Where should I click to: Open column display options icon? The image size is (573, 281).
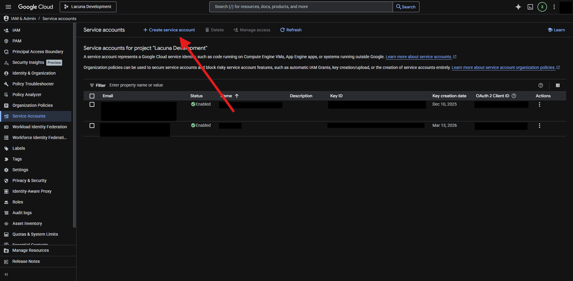click(557, 85)
